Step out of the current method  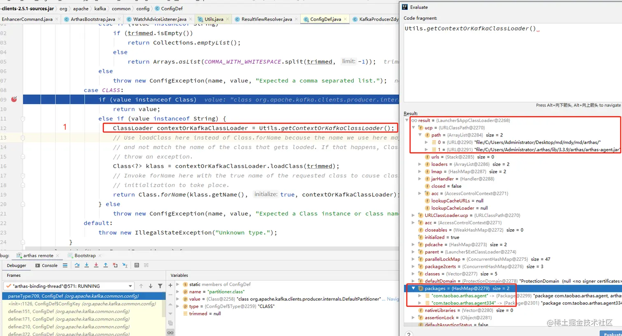(105, 265)
